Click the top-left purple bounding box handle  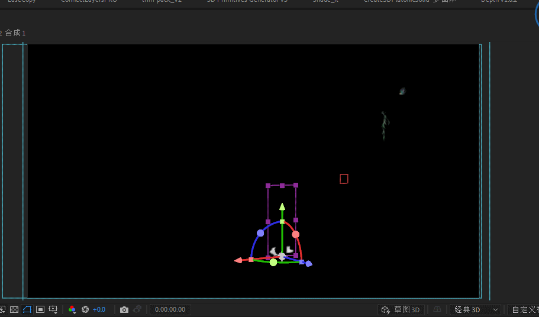point(268,186)
